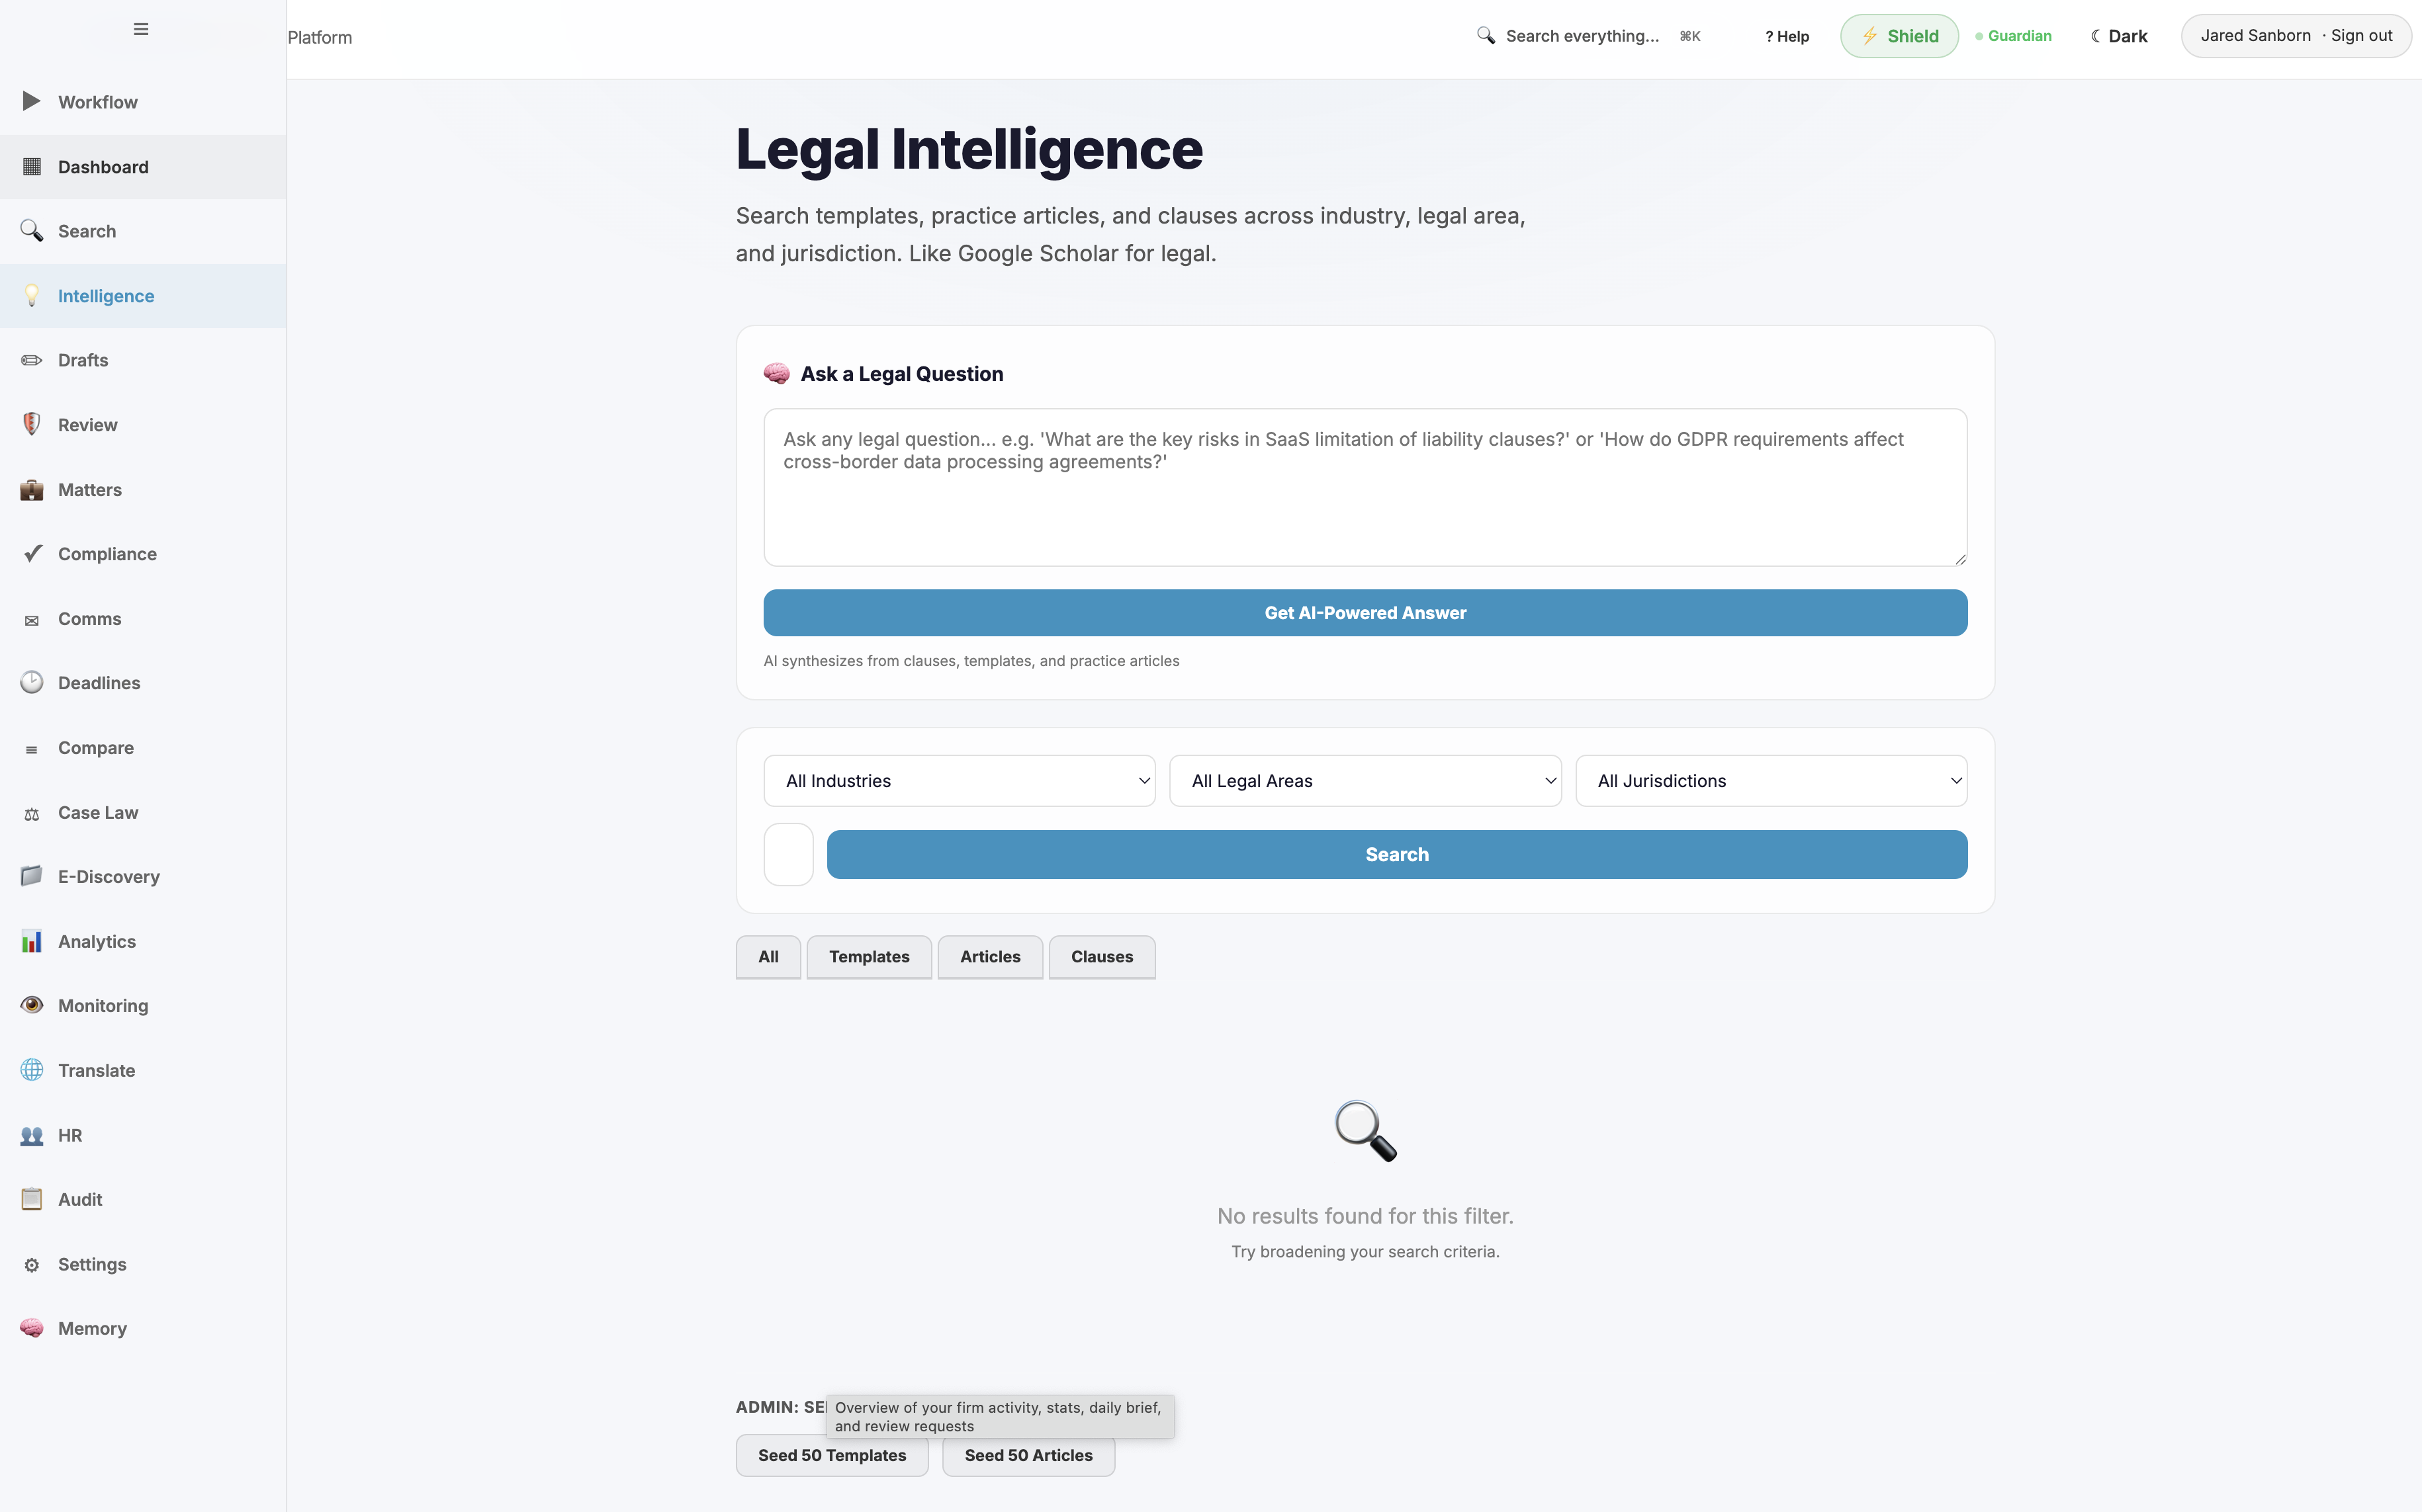Click the Monitoring eye icon
The height and width of the screenshot is (1512, 2422).
coord(31,1006)
